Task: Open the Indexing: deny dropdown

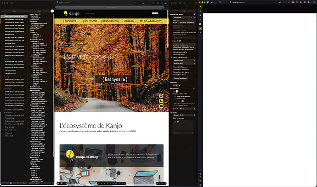Action: point(184,60)
